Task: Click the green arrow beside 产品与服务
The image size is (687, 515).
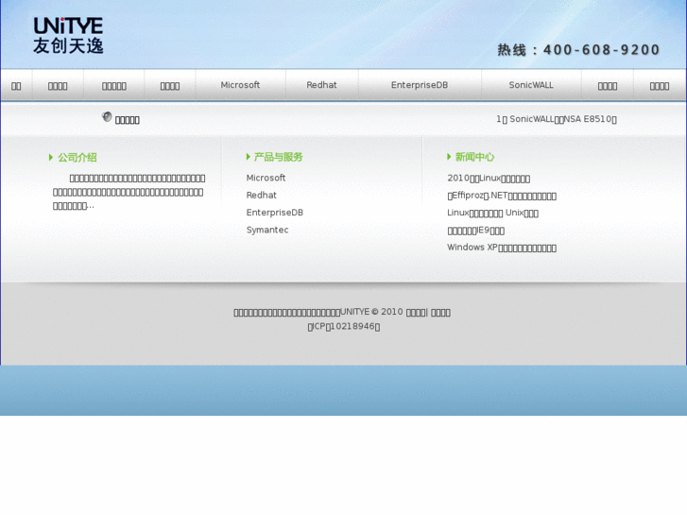Action: tap(249, 157)
